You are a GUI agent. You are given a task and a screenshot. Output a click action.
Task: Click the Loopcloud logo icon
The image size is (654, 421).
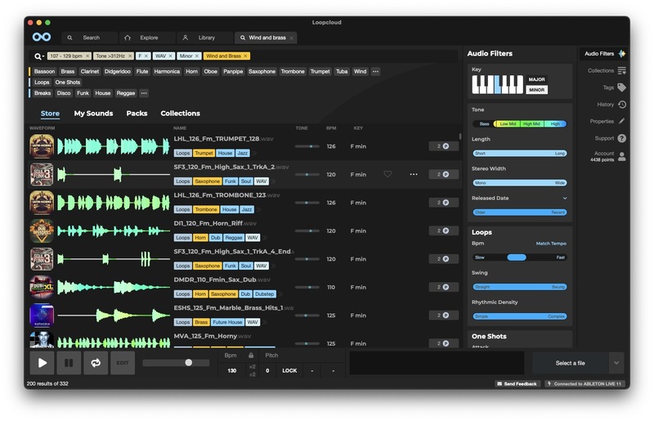pyautogui.click(x=42, y=37)
